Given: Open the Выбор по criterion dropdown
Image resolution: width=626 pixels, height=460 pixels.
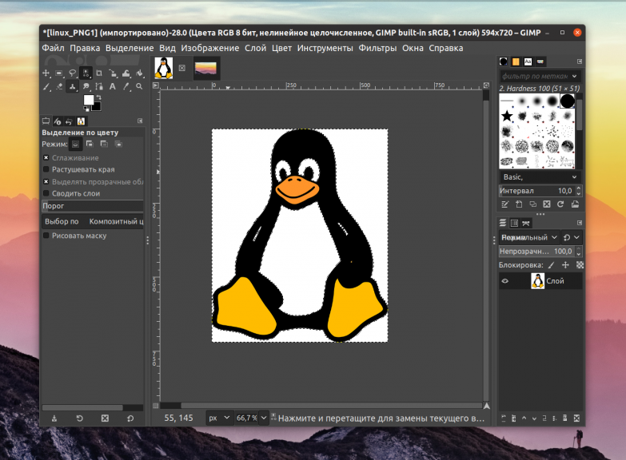Looking at the screenshot, I should point(92,221).
